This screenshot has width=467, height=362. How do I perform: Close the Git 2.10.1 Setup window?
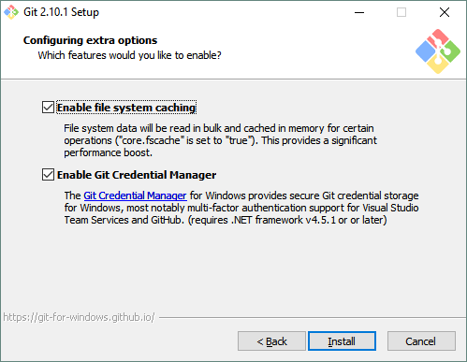pos(445,12)
